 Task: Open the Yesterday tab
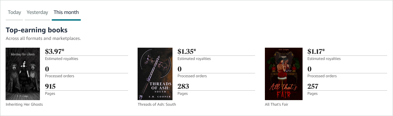point(37,12)
